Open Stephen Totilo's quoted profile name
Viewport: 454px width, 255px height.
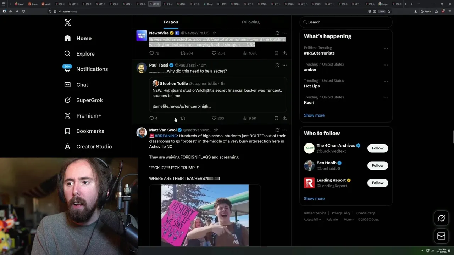pos(174,84)
